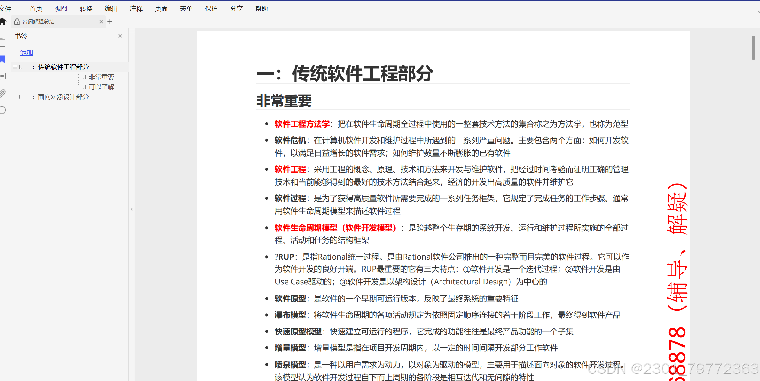Click the home icon beside document tab
760x381 pixels.
[3, 21]
